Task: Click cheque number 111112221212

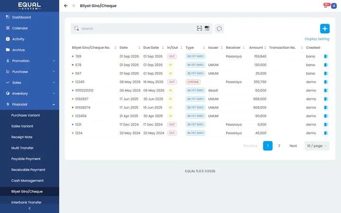Action: tap(84, 90)
